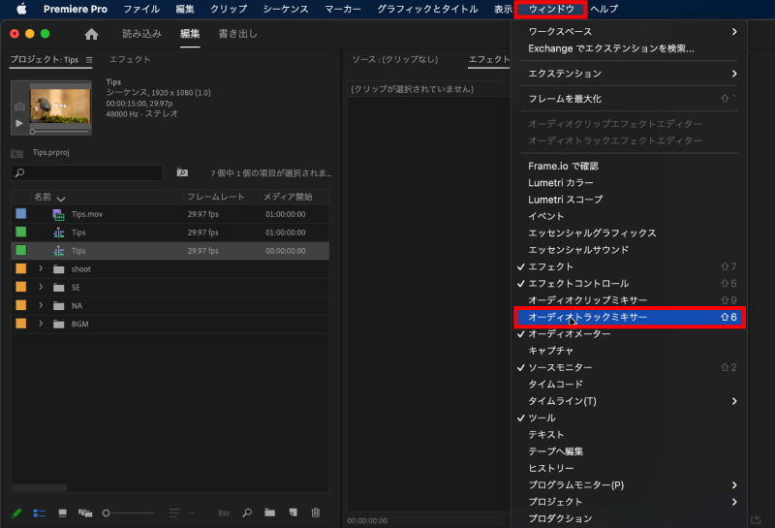Expand the SE bin
The width and height of the screenshot is (775, 528).
[41, 287]
